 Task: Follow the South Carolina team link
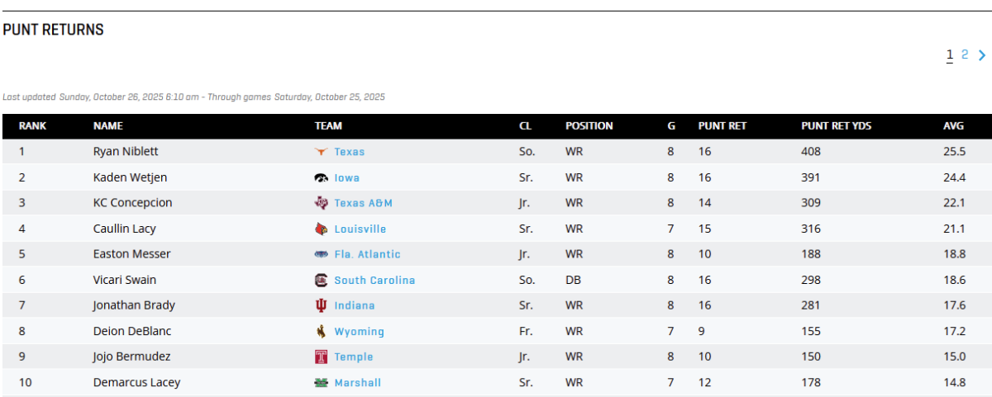pos(374,280)
